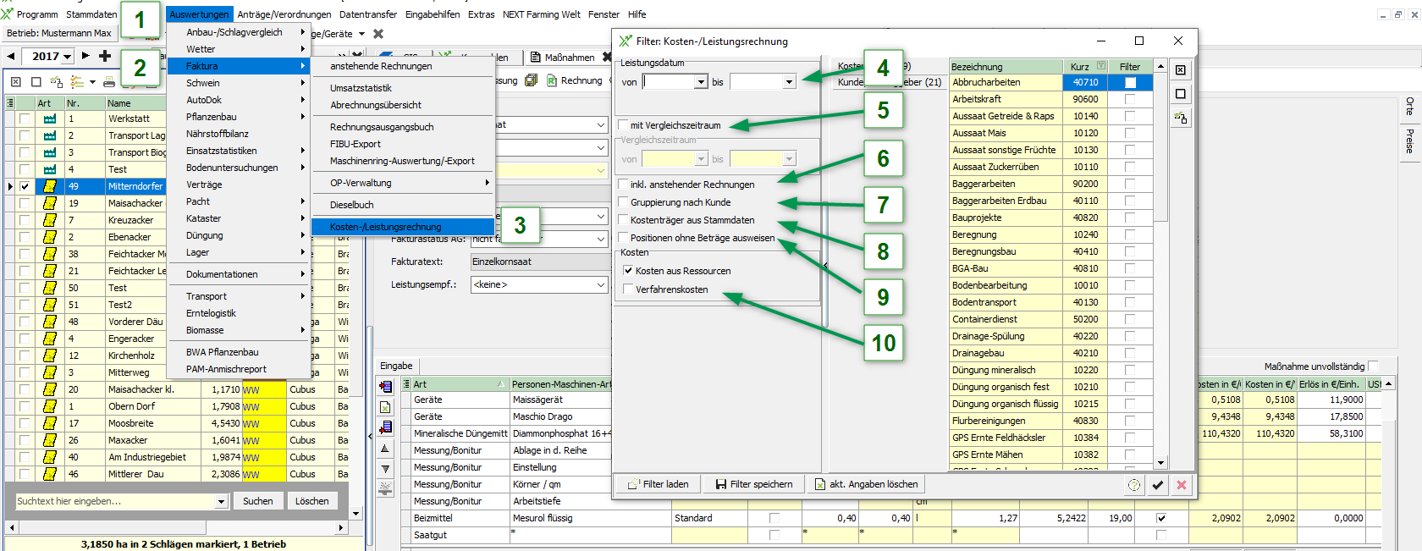
Task: Open 'Dieselbuch' from Faktura submenu
Action: (x=352, y=205)
